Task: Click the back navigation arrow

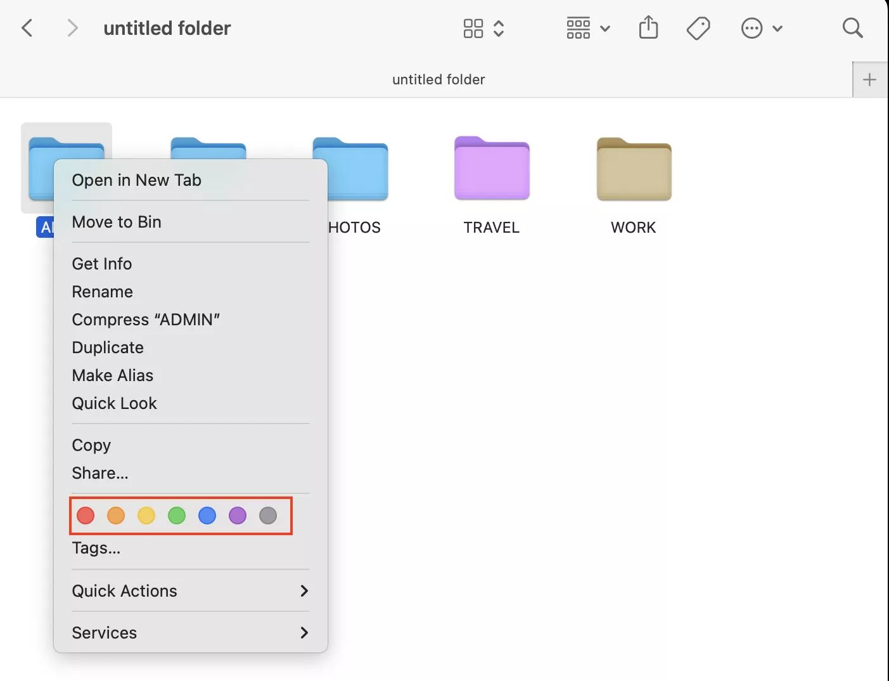Action: 27,28
